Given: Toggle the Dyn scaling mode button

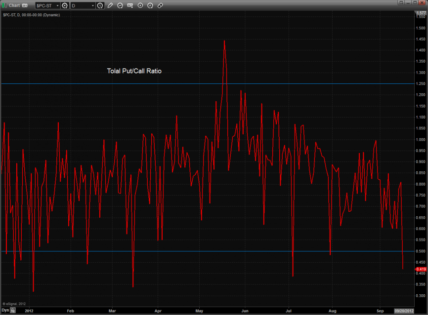Looking at the screenshot, I should point(5,311).
